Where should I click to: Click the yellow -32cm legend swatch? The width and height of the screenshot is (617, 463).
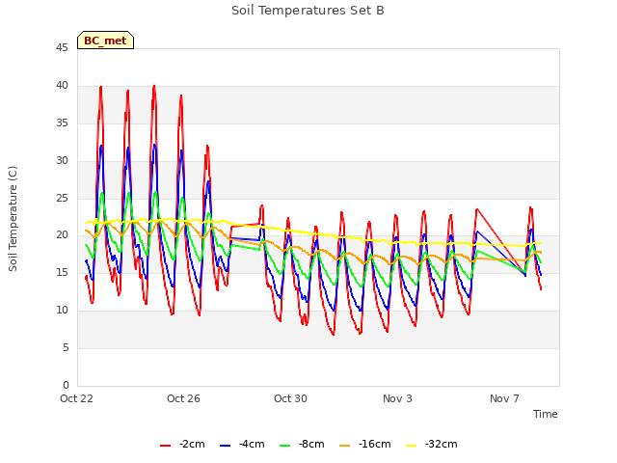(412, 446)
